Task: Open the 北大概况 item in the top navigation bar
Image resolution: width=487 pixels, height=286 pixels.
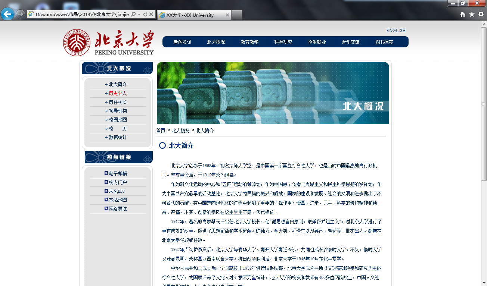Action: click(216, 42)
